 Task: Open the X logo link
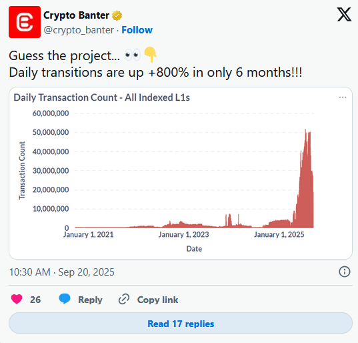(x=344, y=15)
